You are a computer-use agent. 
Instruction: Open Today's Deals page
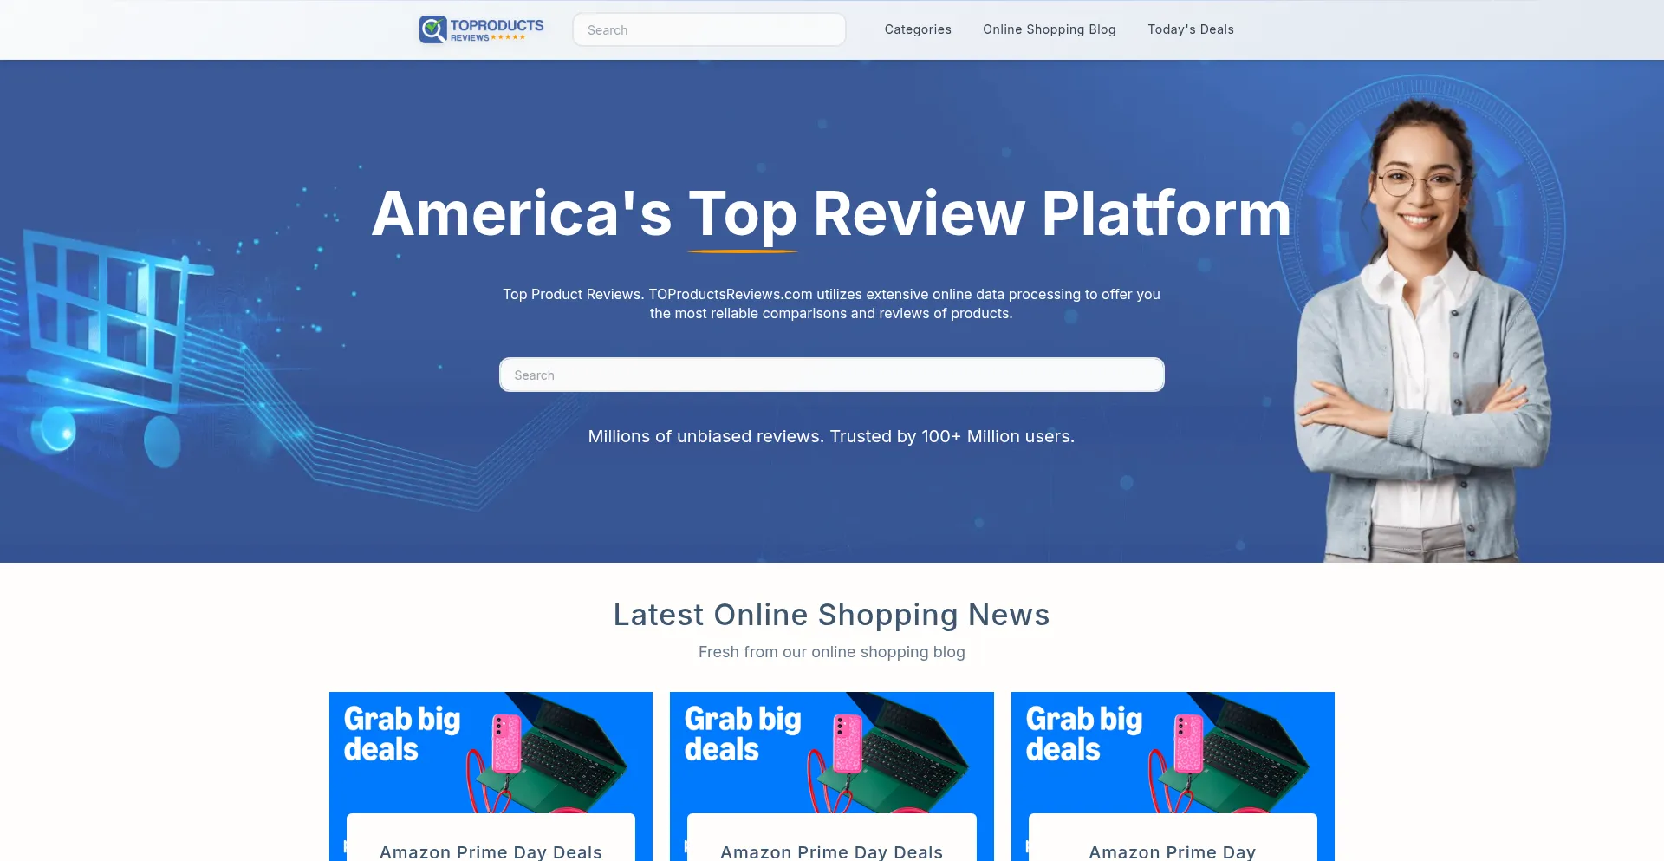coord(1190,29)
